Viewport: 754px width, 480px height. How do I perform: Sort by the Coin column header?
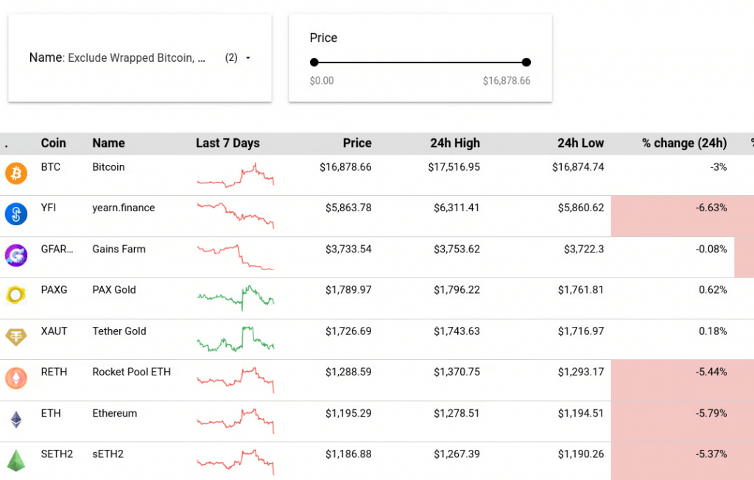tap(53, 144)
